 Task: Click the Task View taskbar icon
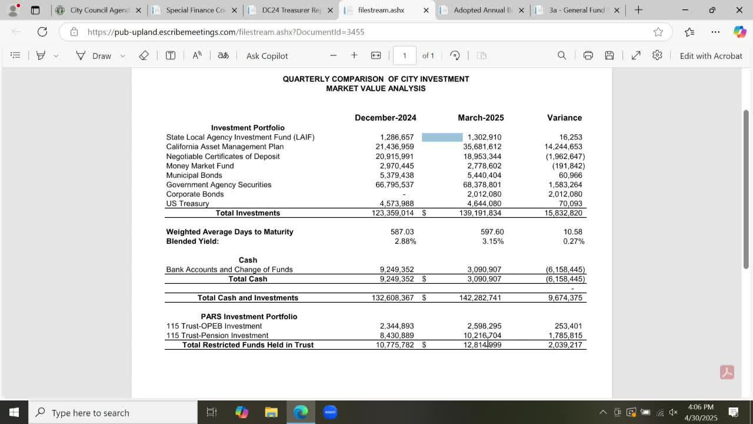click(x=212, y=412)
